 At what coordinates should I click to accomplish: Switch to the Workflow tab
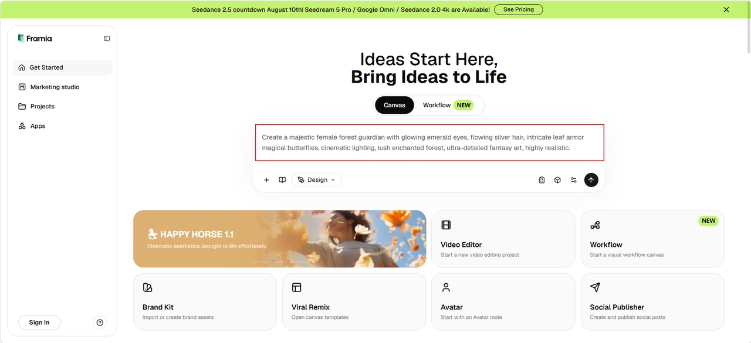coord(448,105)
